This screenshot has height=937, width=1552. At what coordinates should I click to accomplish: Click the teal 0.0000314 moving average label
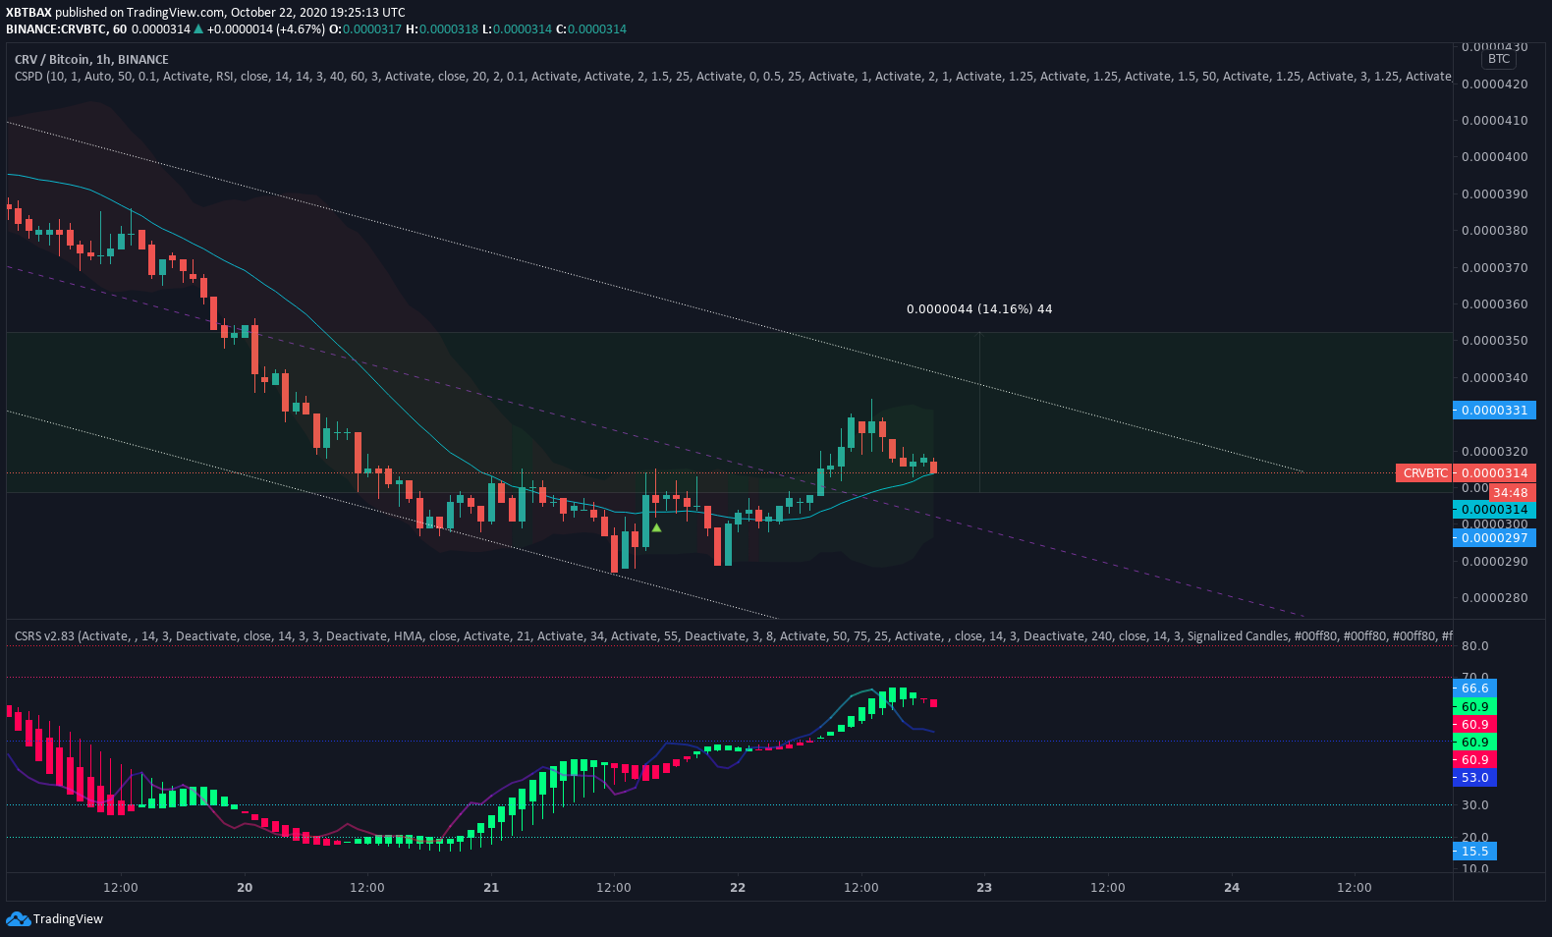(1494, 510)
